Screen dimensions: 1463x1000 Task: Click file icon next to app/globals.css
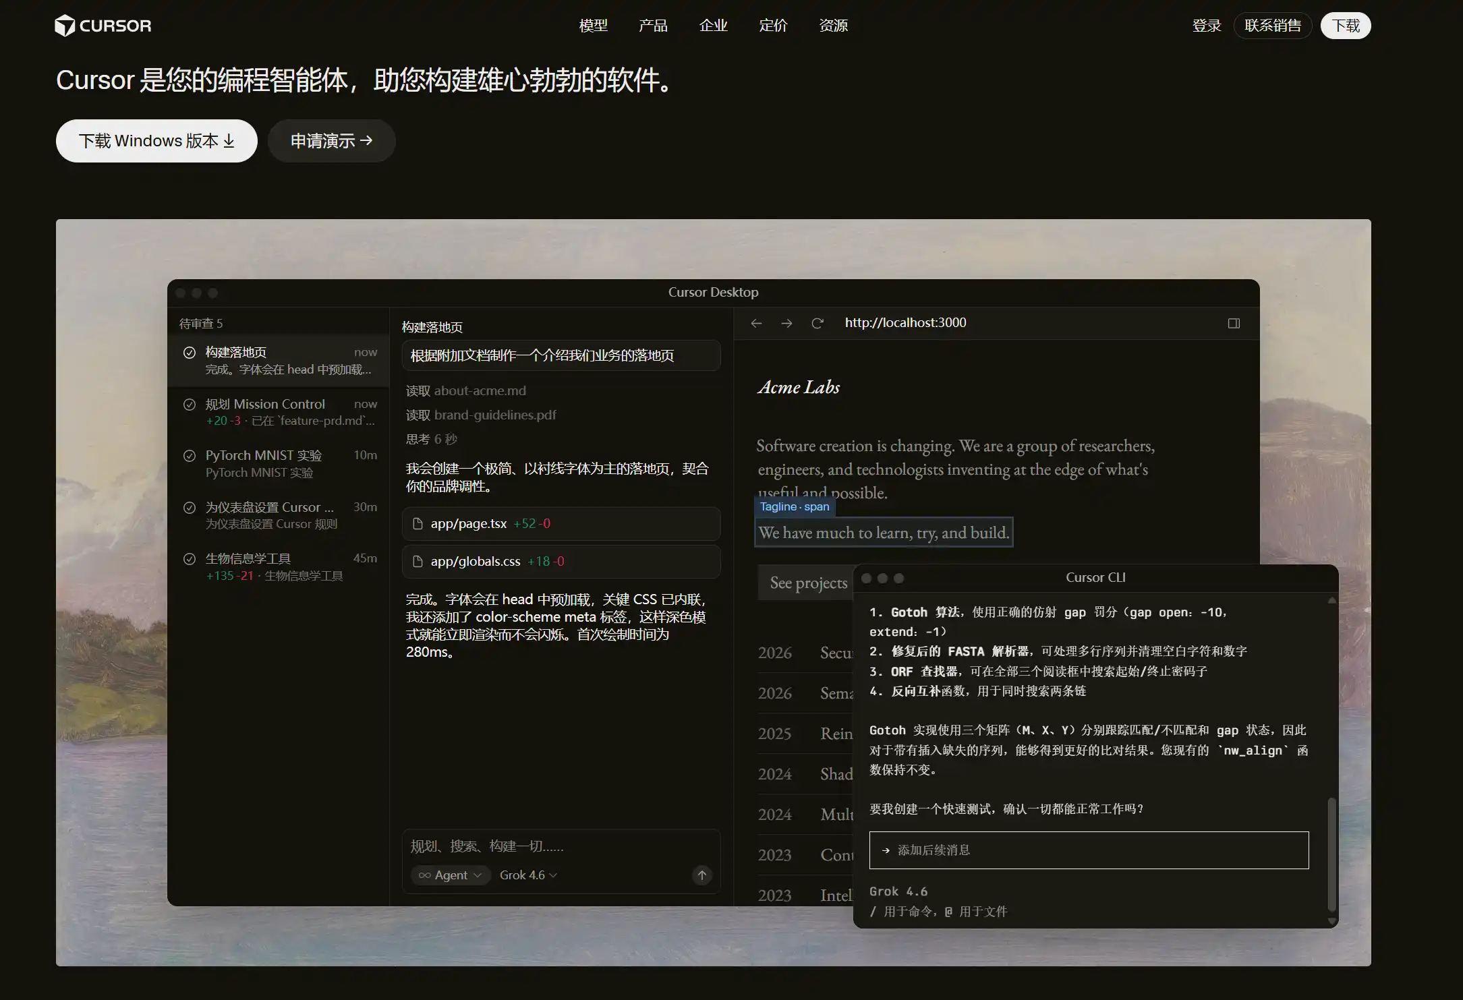(x=418, y=562)
